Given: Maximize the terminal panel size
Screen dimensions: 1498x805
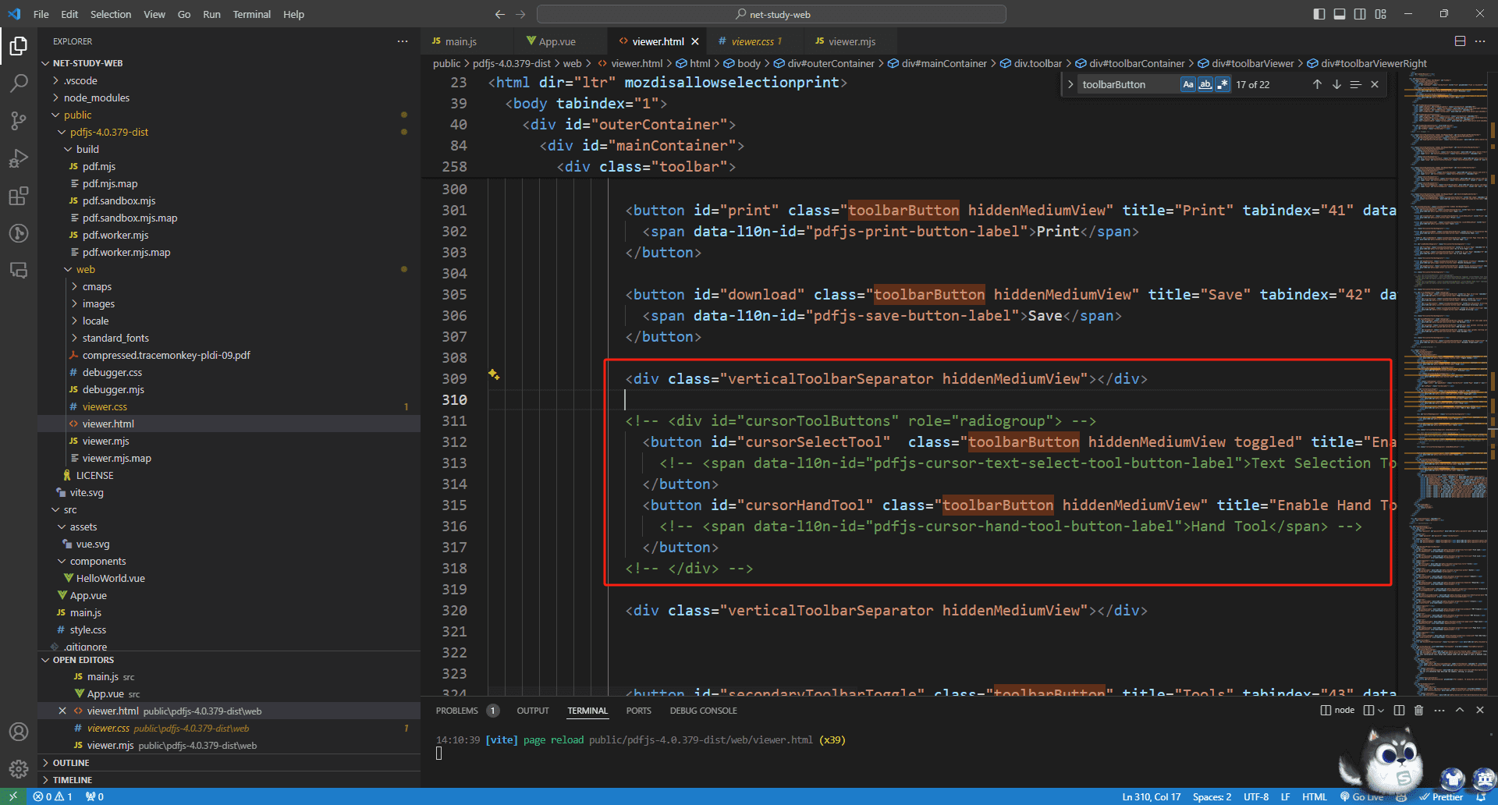Looking at the screenshot, I should point(1460,710).
